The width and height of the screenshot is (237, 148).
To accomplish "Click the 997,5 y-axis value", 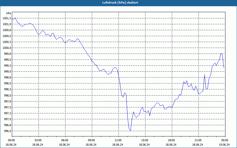I will 7,107.
